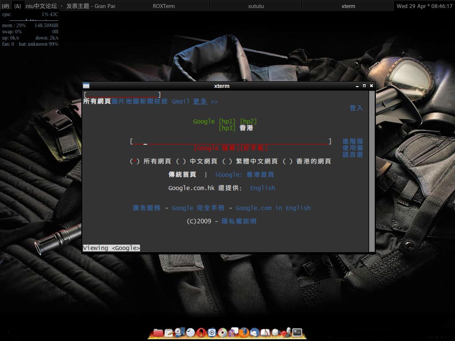This screenshot has height=341, width=455.
Task: Click the xterm window menu icon
Action: [86, 86]
